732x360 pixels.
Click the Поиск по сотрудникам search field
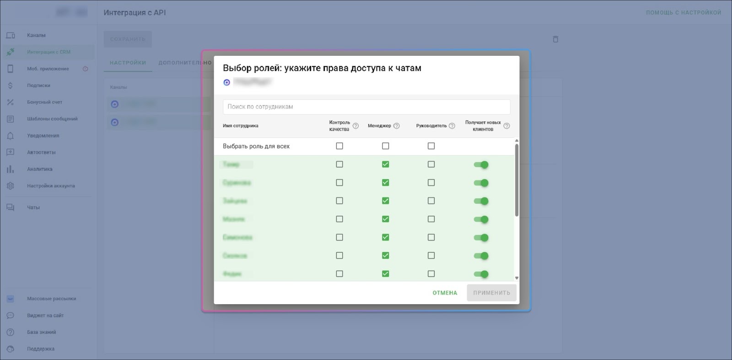[366, 107]
